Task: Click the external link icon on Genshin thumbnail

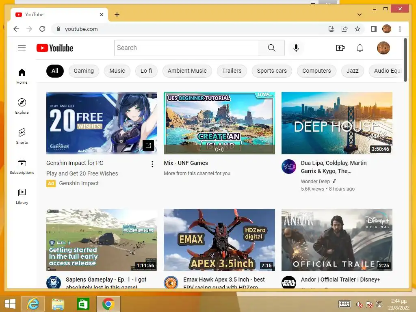Action: click(x=148, y=145)
